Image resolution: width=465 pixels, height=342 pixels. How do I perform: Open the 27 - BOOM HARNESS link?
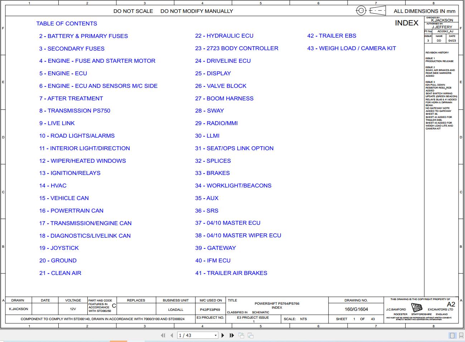coord(224,98)
